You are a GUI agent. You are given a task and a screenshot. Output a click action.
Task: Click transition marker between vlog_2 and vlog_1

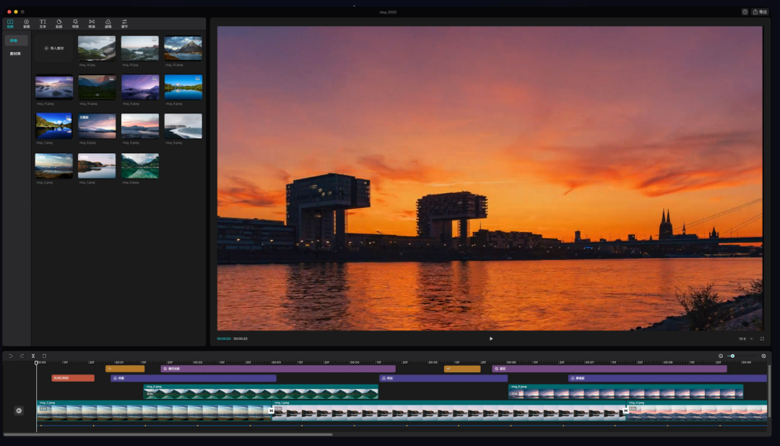[272, 411]
